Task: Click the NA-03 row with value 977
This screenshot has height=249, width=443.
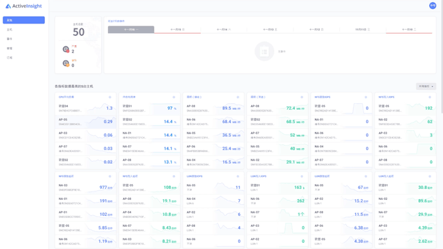Action: [x=86, y=187]
